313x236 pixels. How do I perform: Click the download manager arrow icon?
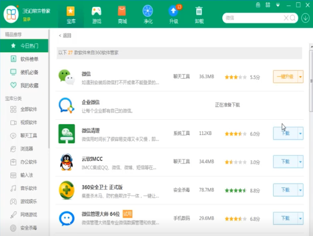(x=305, y=18)
